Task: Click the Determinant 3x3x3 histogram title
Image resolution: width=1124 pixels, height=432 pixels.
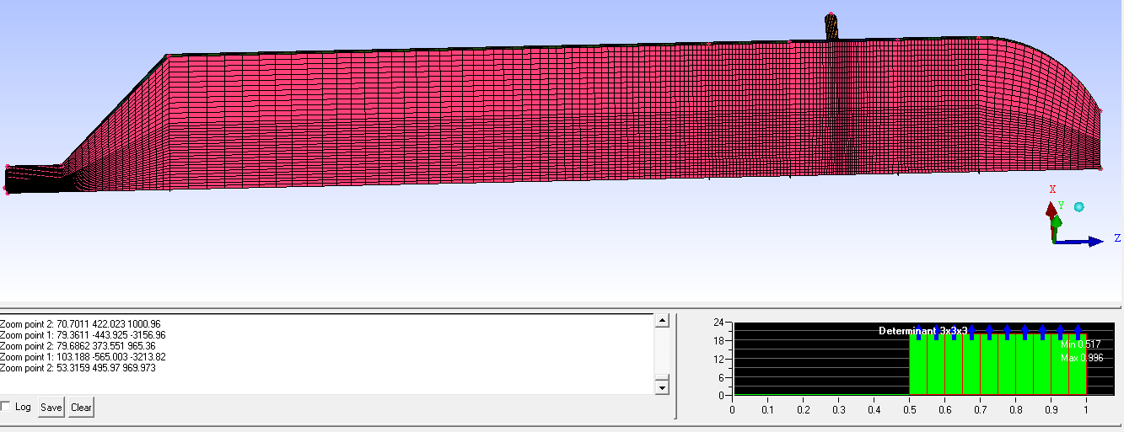Action: click(922, 331)
